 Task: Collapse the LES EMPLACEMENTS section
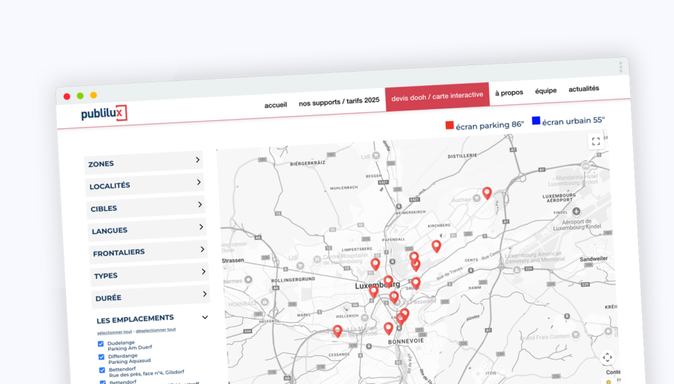point(205,317)
